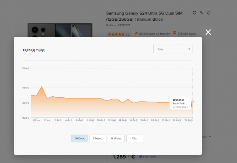Image resolution: width=237 pixels, height=163 pixels.
Task: Click the 27 Φεβ date label
Action: 188,120
